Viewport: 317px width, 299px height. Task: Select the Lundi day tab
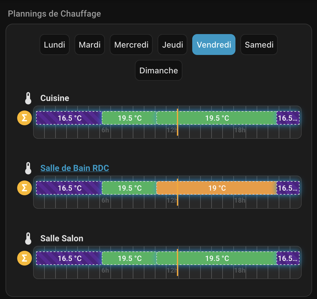[55, 45]
